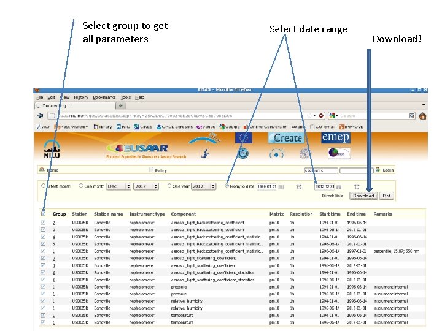
Task: Open the Firefox home page icon
Action: pyautogui.click(x=422, y=116)
